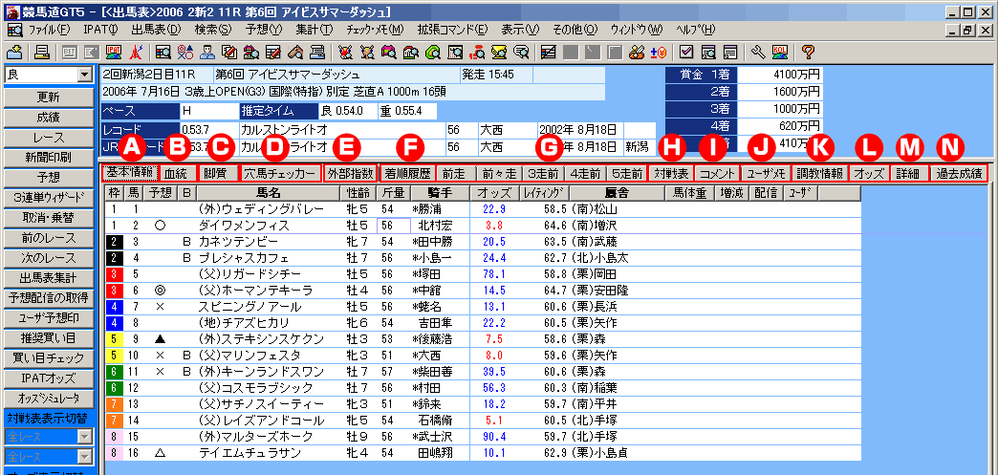Open help via the question mark icon
Image resolution: width=998 pixels, height=475 pixels.
808,52
